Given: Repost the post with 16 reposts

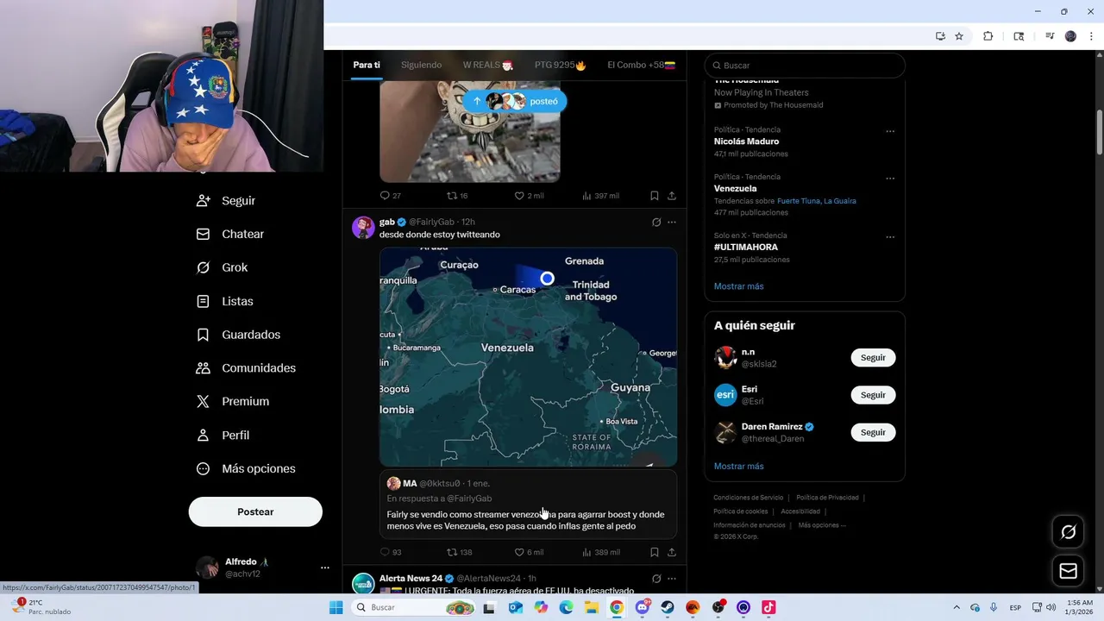Looking at the screenshot, I should pos(456,196).
